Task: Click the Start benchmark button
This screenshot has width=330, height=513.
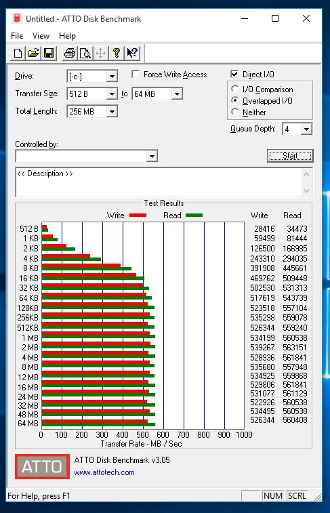Action: point(290,156)
